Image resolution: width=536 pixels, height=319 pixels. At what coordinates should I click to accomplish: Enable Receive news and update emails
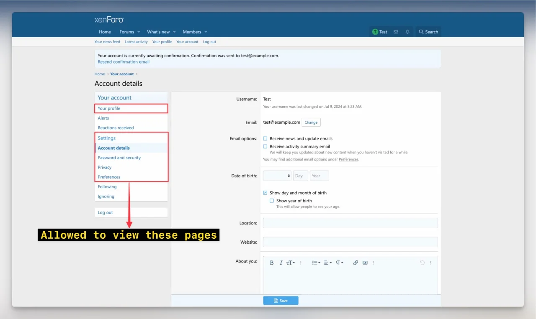pos(265,138)
